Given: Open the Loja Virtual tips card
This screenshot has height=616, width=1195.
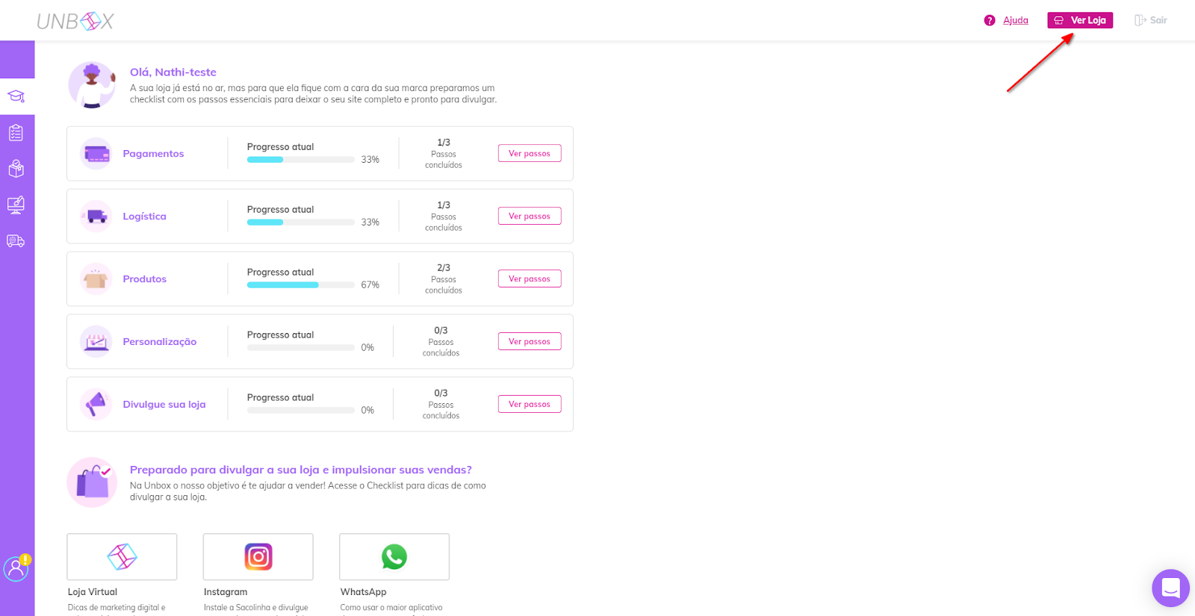Looking at the screenshot, I should [x=122, y=556].
